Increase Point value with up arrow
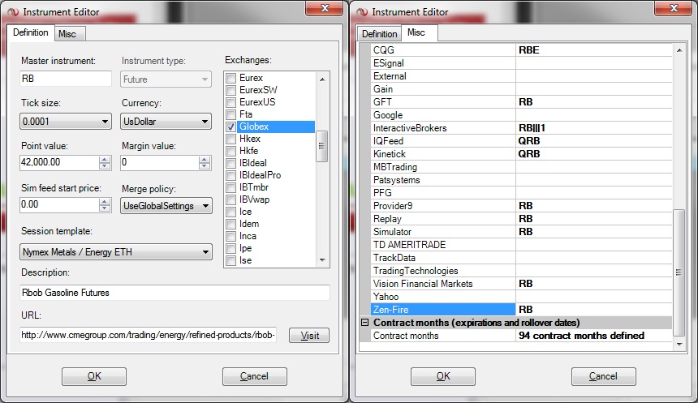This screenshot has height=403, width=698. tap(105, 159)
